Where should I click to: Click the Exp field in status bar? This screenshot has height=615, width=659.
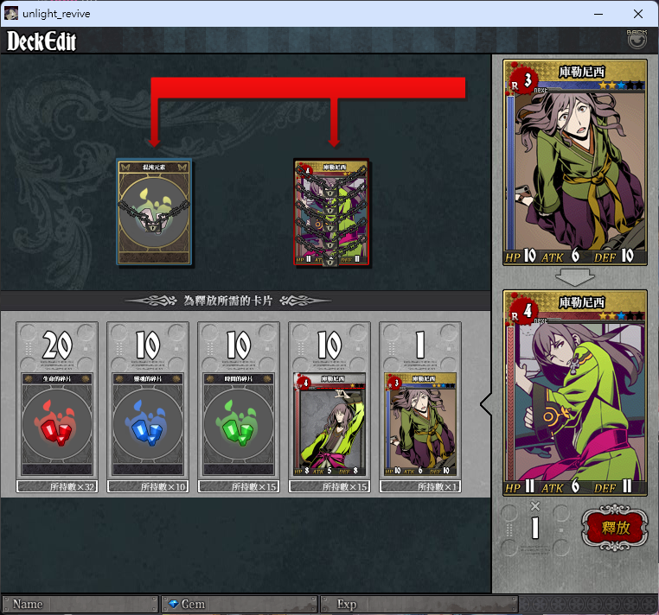point(419,604)
